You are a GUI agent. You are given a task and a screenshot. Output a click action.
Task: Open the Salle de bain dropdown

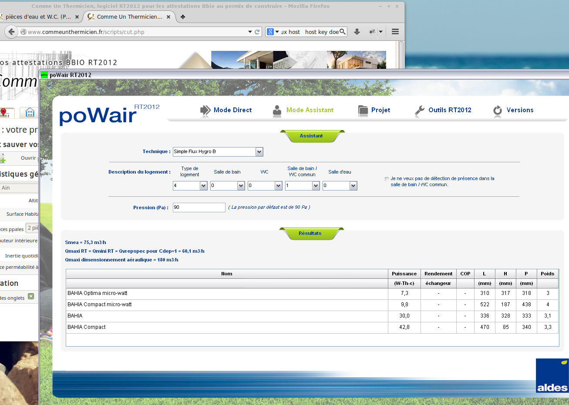pos(241,186)
